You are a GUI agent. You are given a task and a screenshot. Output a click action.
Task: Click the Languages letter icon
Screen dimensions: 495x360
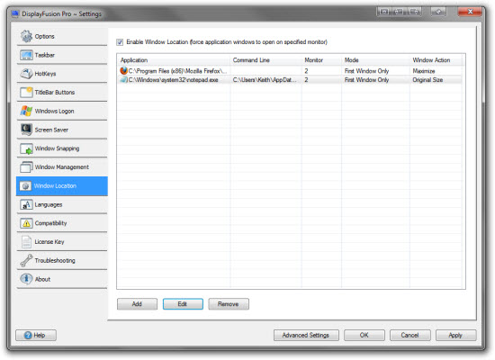pyautogui.click(x=26, y=204)
